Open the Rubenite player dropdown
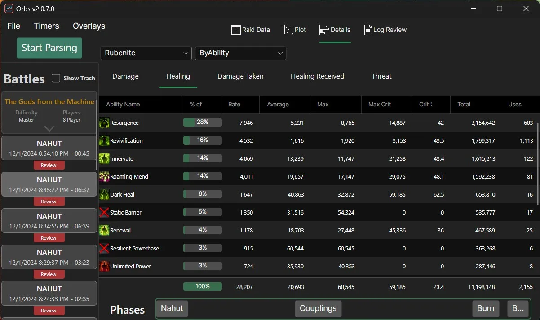This screenshot has height=320, width=540. coord(146,53)
